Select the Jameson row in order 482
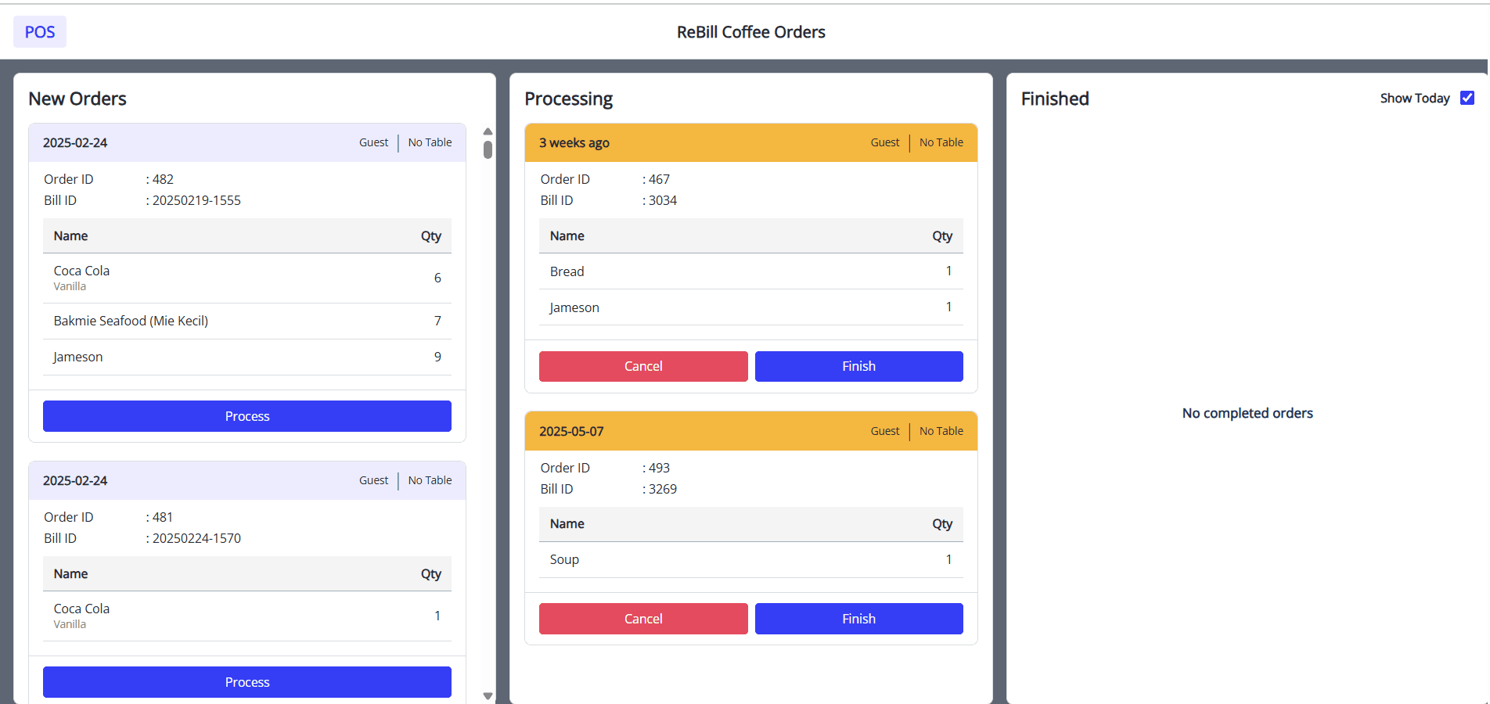The image size is (1490, 704). [x=247, y=357]
